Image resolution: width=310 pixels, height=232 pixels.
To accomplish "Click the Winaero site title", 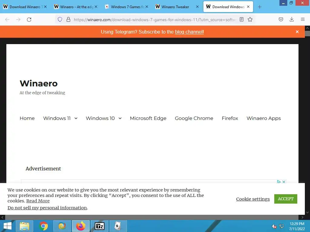I will pyautogui.click(x=39, y=83).
